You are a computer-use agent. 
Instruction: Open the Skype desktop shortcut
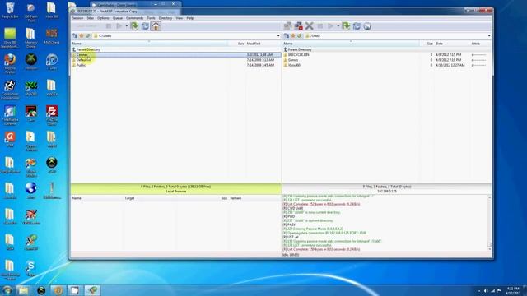click(30, 268)
